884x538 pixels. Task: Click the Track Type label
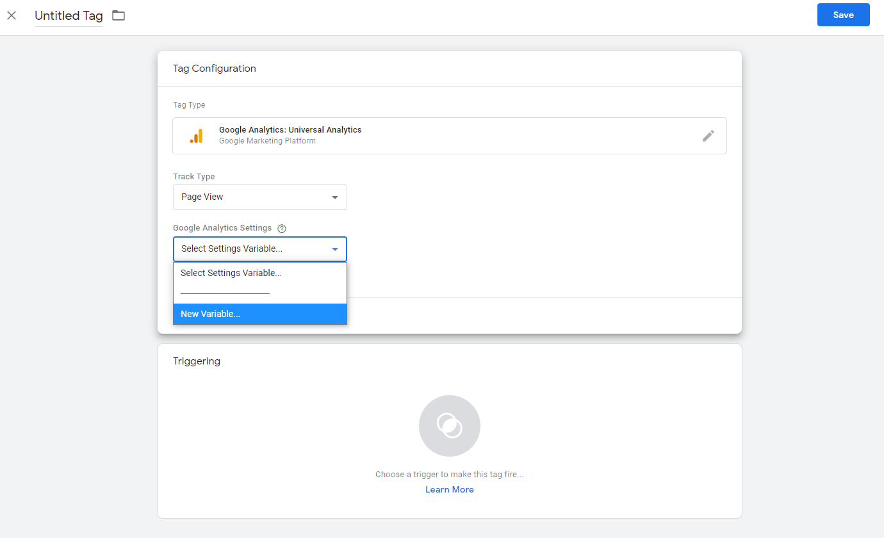point(194,177)
